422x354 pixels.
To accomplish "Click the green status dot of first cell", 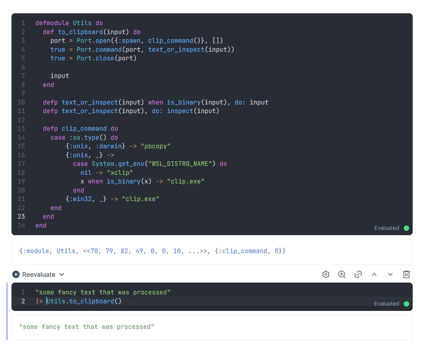I will pos(406,228).
